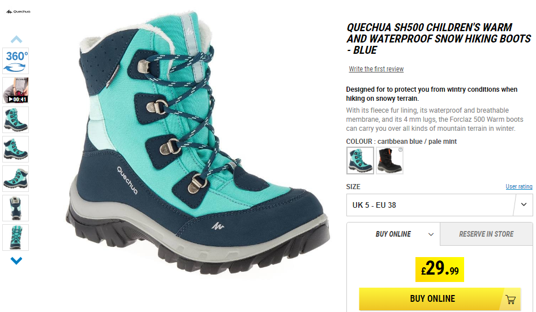Image resolution: width=536 pixels, height=312 pixels.
Task: Choose the black boot colour swatch
Action: tap(390, 160)
